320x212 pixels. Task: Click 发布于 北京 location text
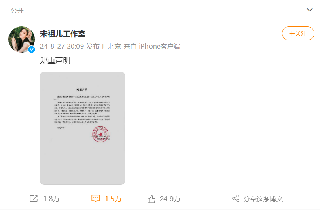point(104,46)
